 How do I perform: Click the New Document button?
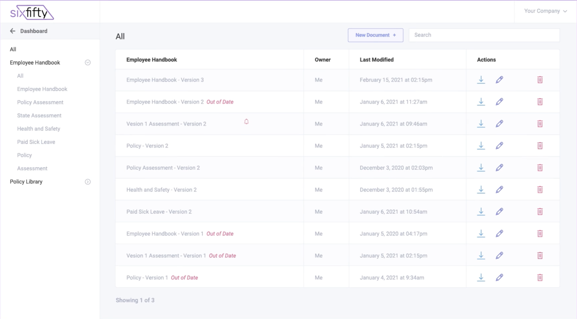pyautogui.click(x=375, y=35)
